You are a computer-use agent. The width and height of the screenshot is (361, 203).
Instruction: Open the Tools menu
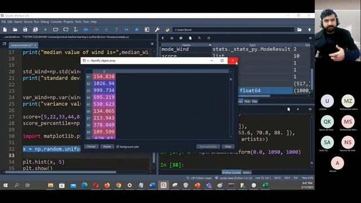pyautogui.click(x=78, y=21)
